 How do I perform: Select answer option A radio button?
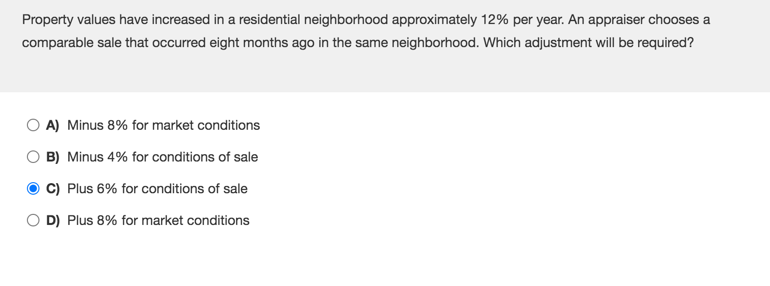33,125
